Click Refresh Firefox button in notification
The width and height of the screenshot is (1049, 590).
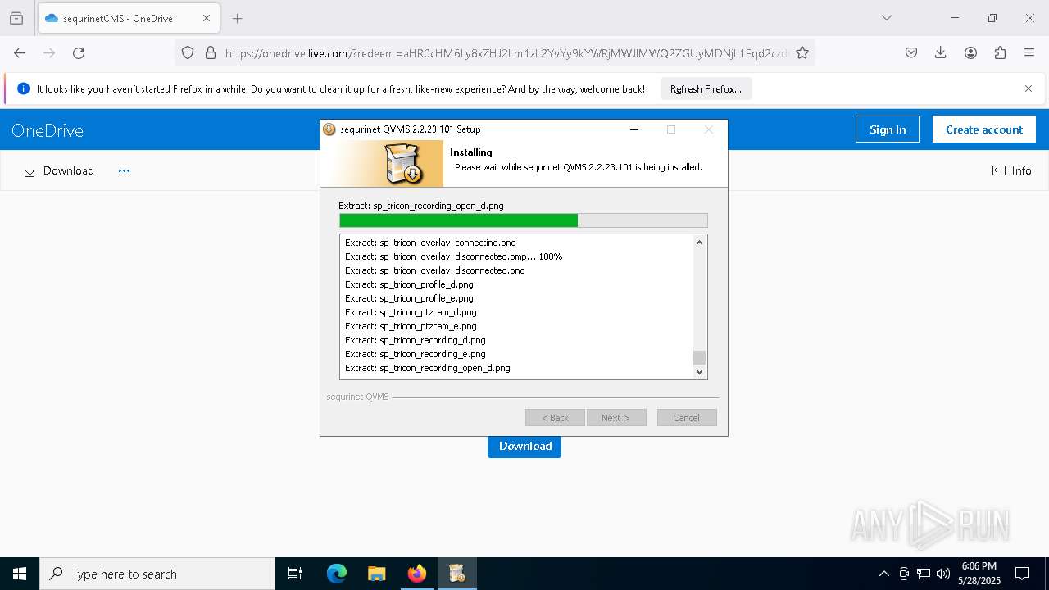pyautogui.click(x=706, y=88)
